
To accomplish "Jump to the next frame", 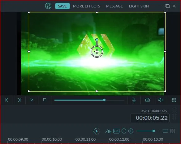I will coord(19,100).
